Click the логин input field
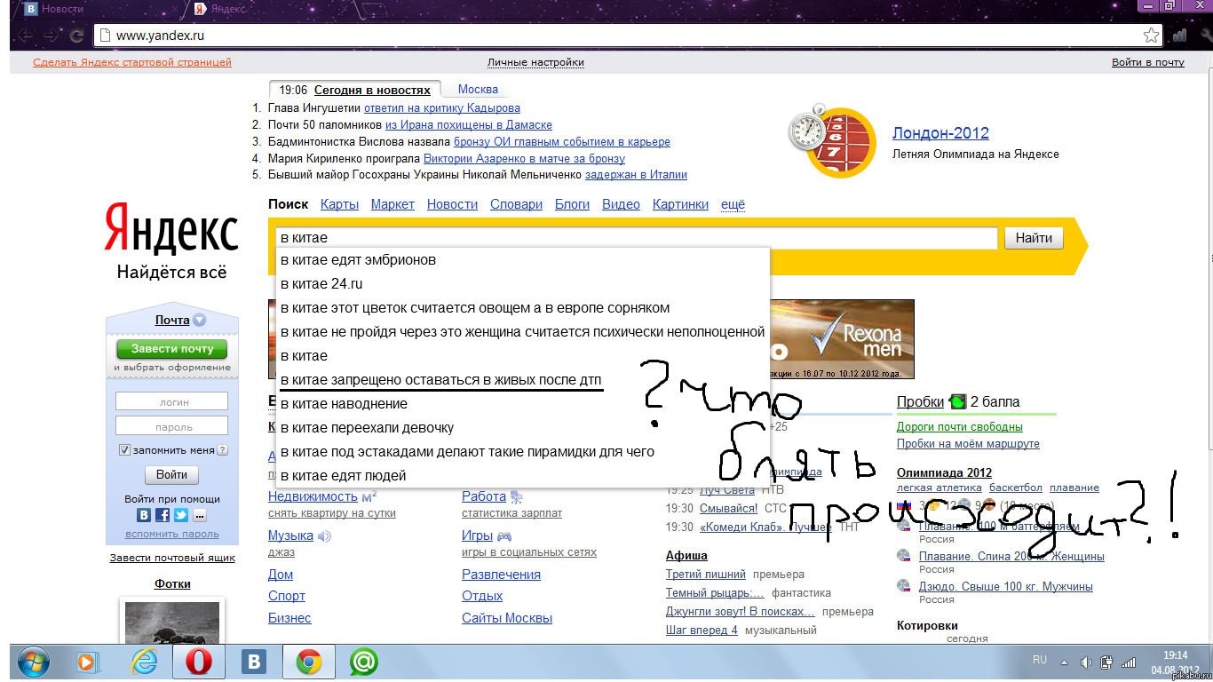1213x682 pixels. pos(172,402)
